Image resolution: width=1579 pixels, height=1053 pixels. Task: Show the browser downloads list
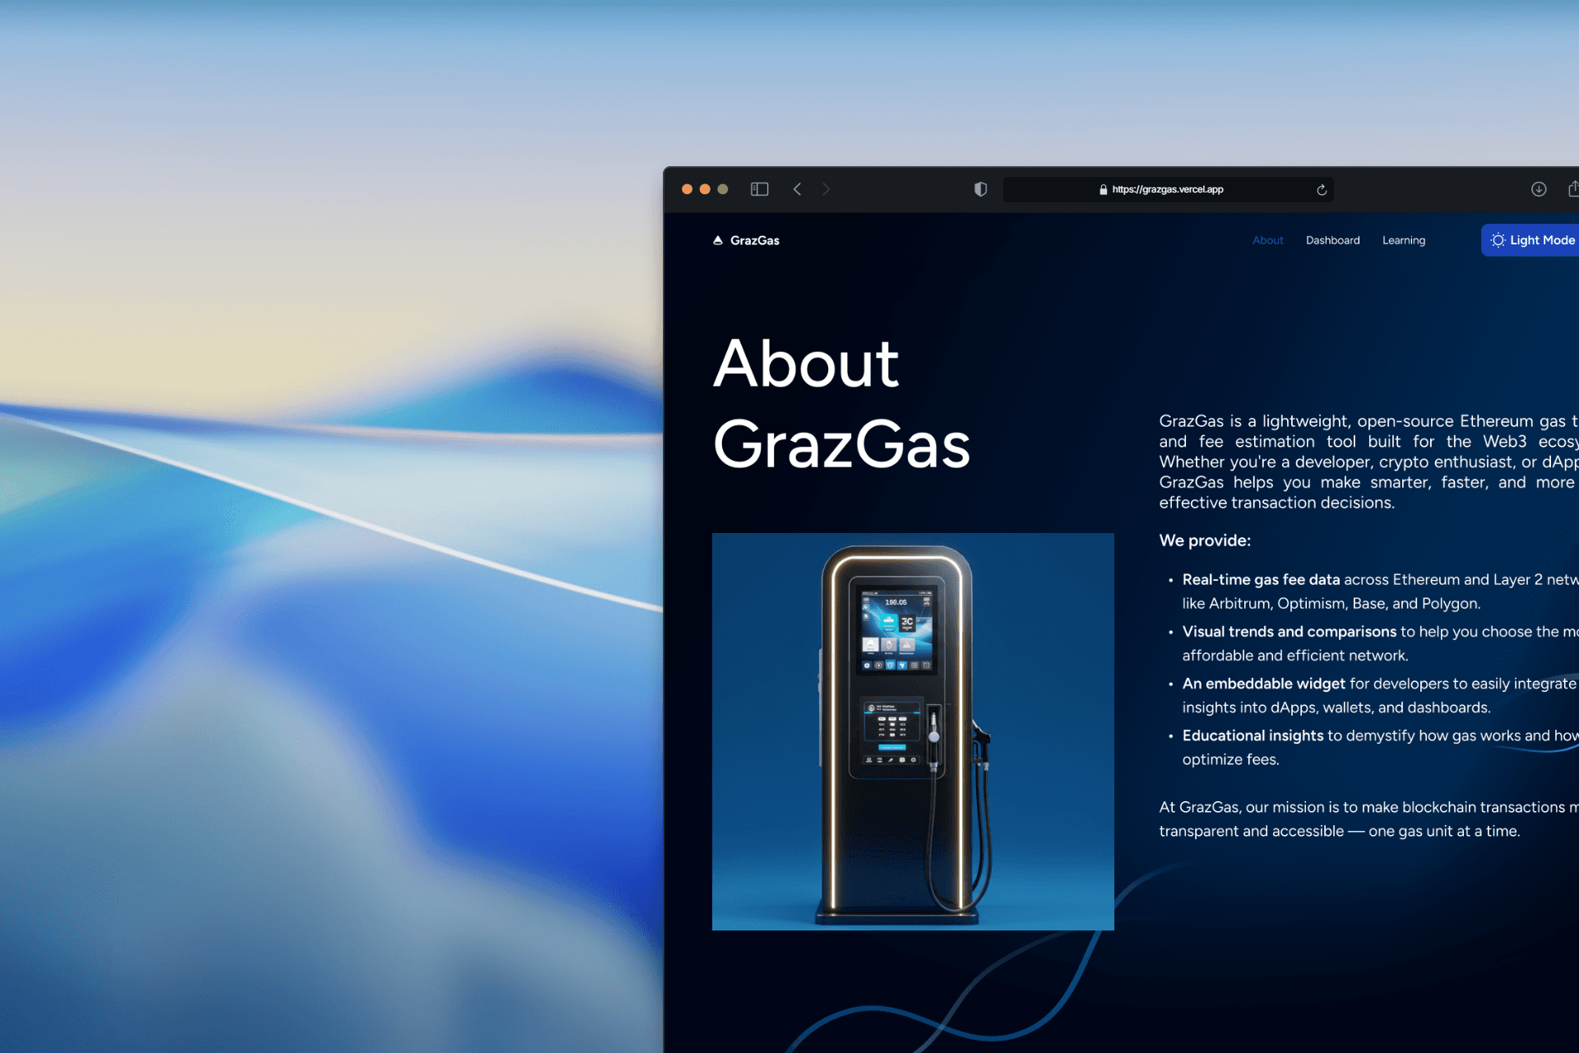click(1539, 189)
